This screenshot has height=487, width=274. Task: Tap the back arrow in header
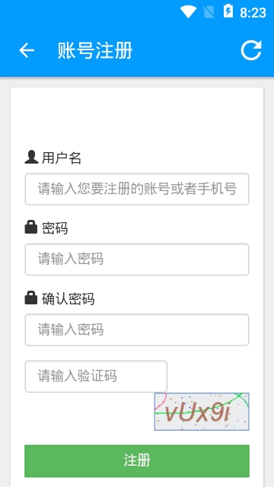(27, 50)
